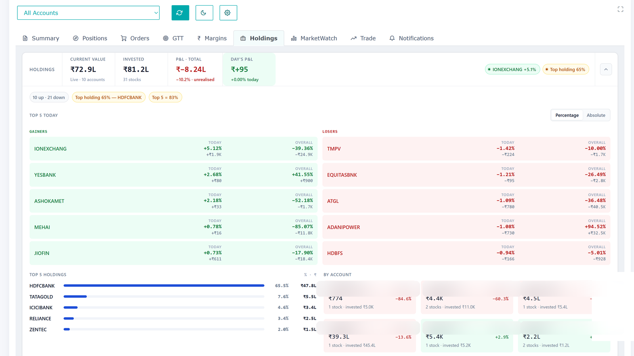Open the Margins tab
Screen dimensions: 634x356
click(212, 38)
